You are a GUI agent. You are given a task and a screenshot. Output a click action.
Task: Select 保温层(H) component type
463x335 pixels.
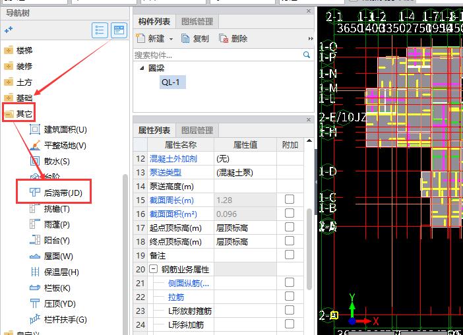tap(61, 272)
